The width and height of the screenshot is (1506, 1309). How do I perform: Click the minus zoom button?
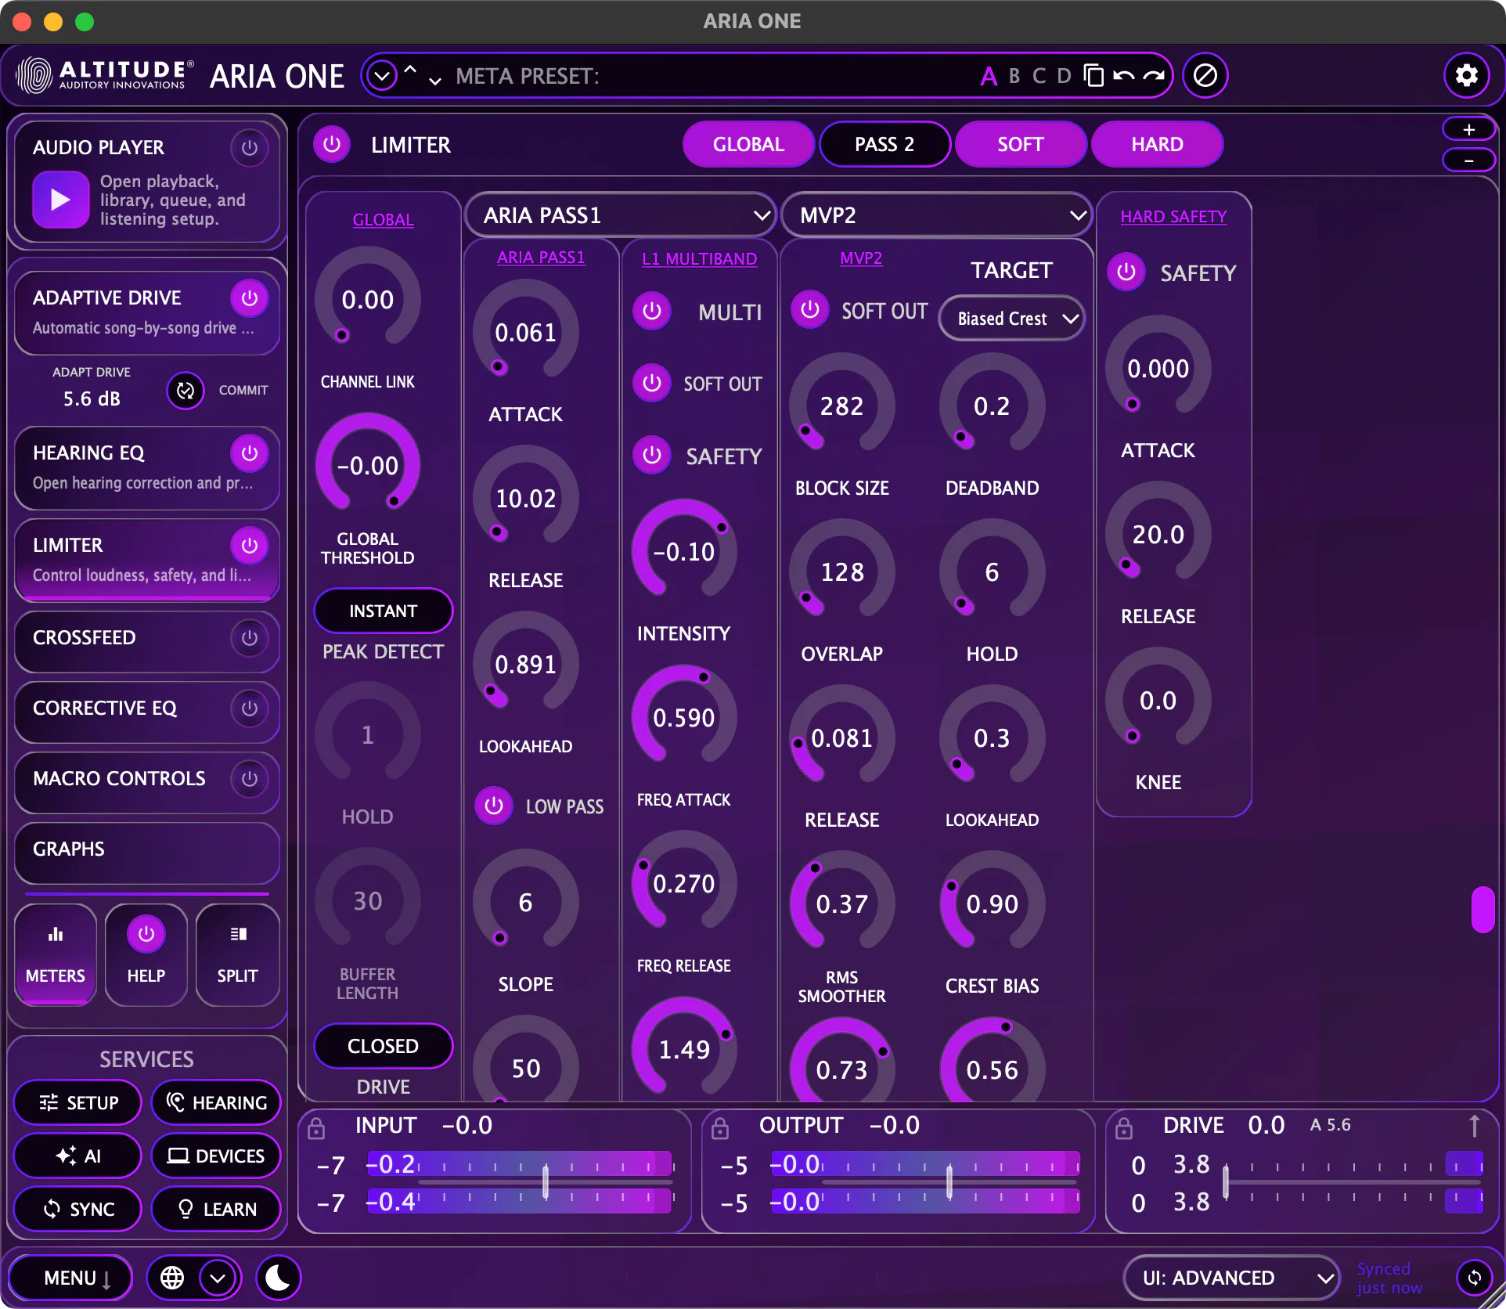pyautogui.click(x=1468, y=160)
